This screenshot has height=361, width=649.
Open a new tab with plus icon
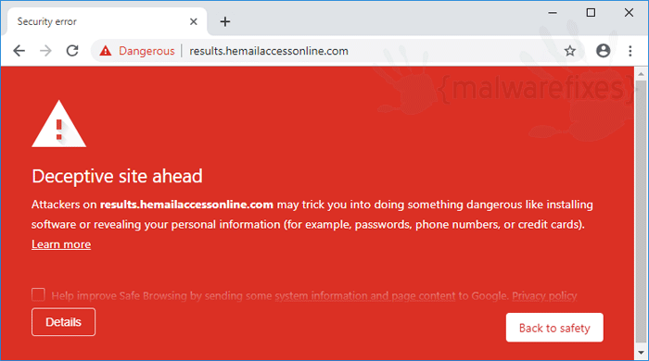(225, 21)
